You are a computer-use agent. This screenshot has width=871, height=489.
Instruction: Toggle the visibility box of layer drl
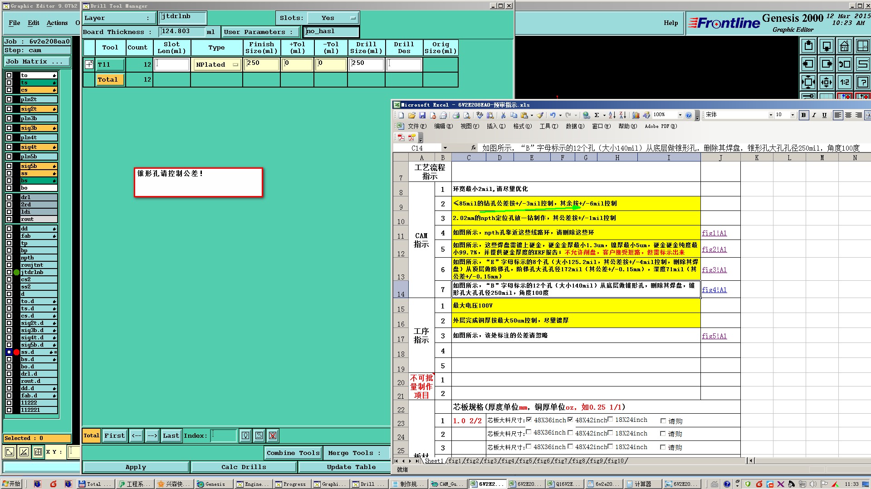9,197
